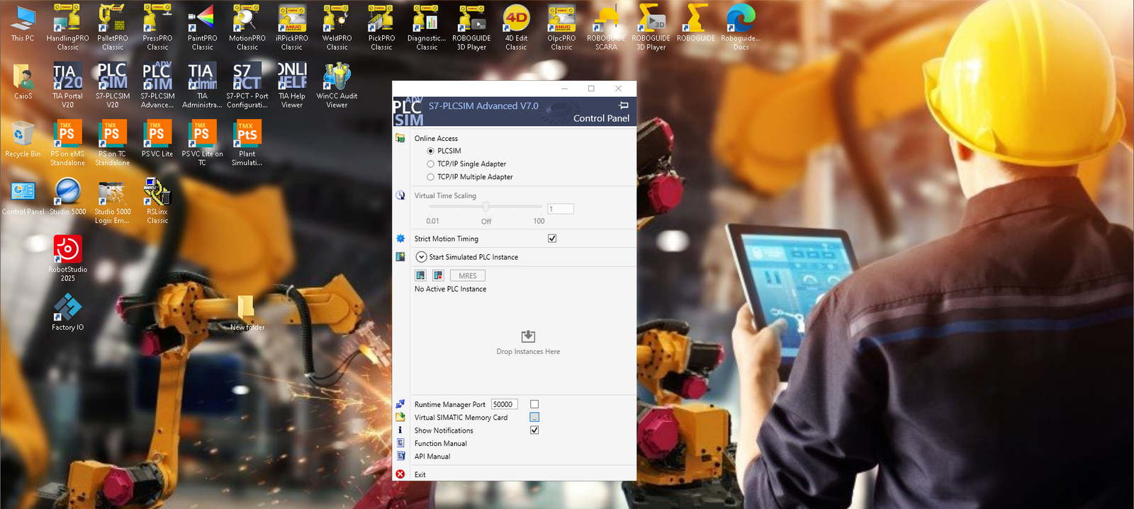Open the Function Manual link
1134x509 pixels.
click(441, 444)
